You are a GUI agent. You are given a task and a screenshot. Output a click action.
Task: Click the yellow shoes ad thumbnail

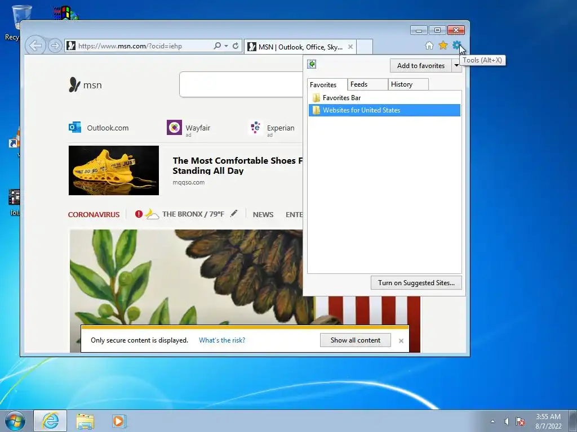coord(114,170)
